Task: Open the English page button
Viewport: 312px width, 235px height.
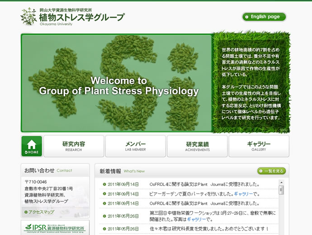Action: (264, 17)
